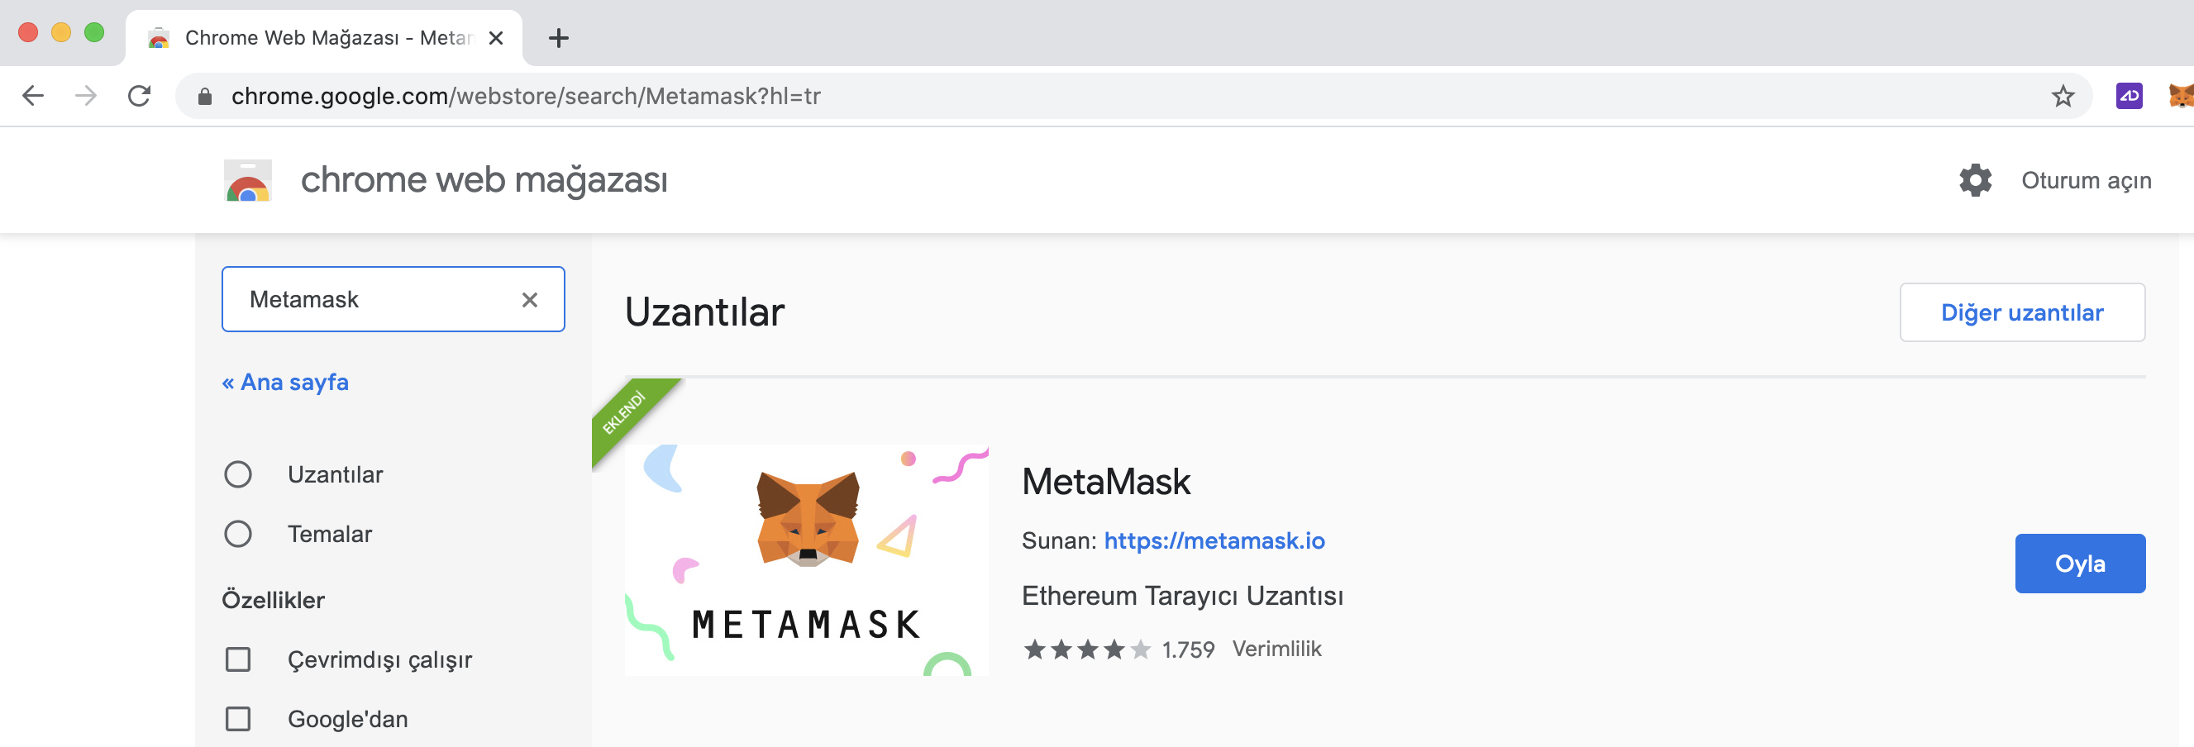Open the settings gear in the web store header

[1975, 181]
